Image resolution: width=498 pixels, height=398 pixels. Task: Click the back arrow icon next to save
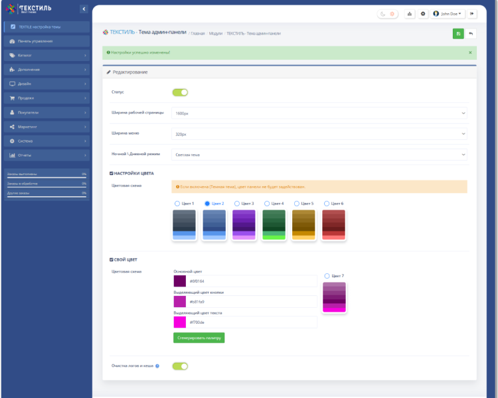471,33
